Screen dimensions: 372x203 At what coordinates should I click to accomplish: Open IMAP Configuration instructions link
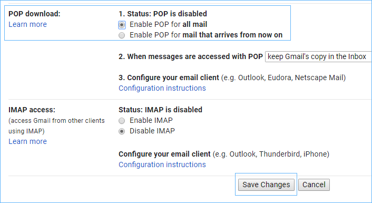tap(162, 165)
